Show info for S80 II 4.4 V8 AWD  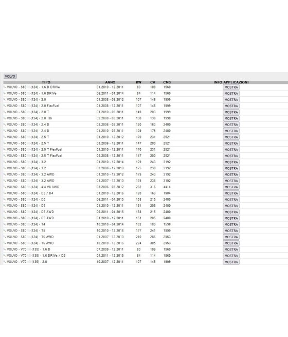pyautogui.click(x=231, y=187)
